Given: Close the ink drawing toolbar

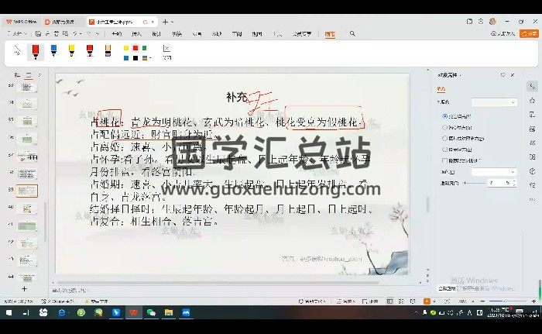Looking at the screenshot, I should click(166, 51).
